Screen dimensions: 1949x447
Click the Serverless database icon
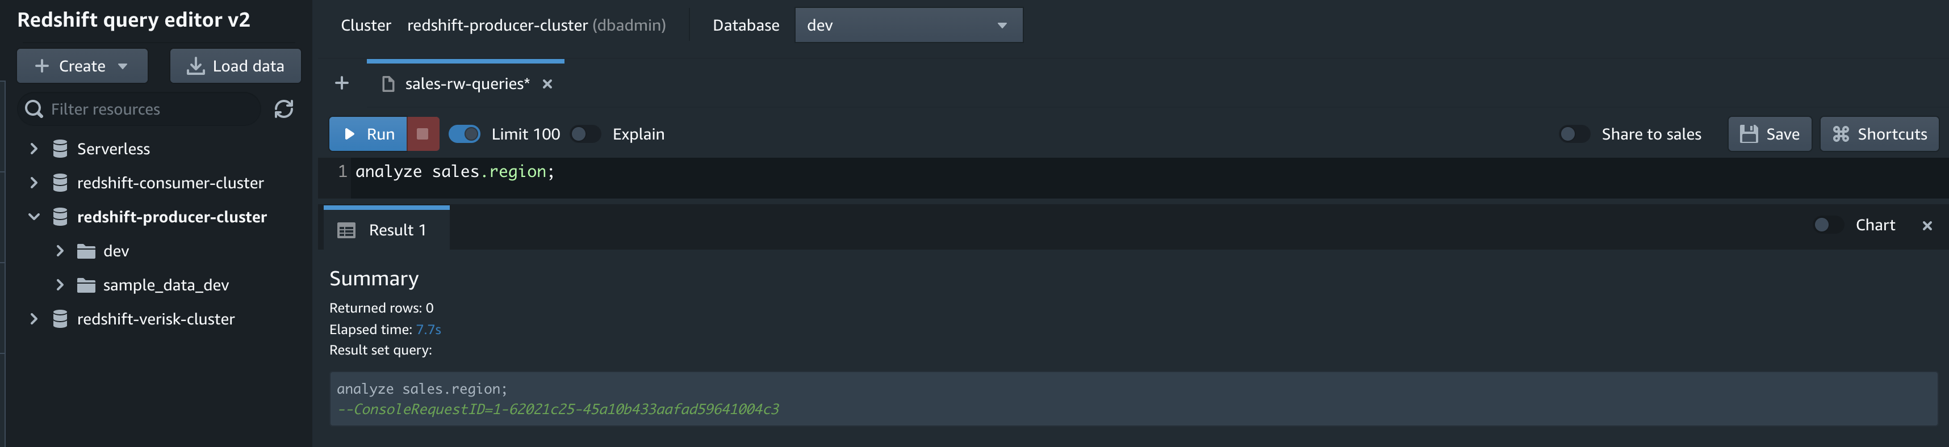pyautogui.click(x=61, y=149)
